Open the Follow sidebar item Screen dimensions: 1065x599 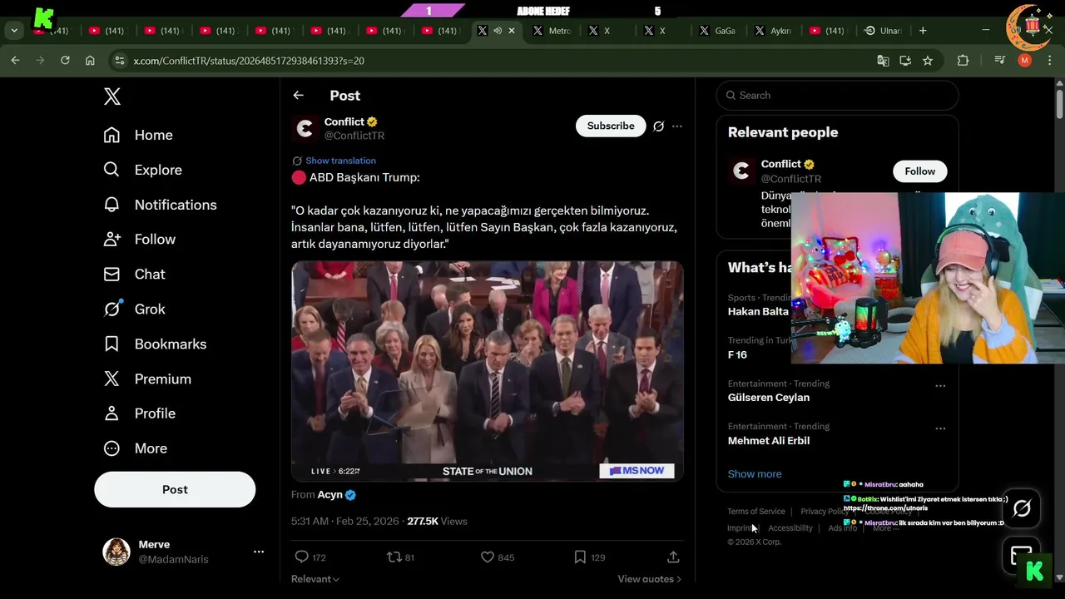pyautogui.click(x=139, y=240)
